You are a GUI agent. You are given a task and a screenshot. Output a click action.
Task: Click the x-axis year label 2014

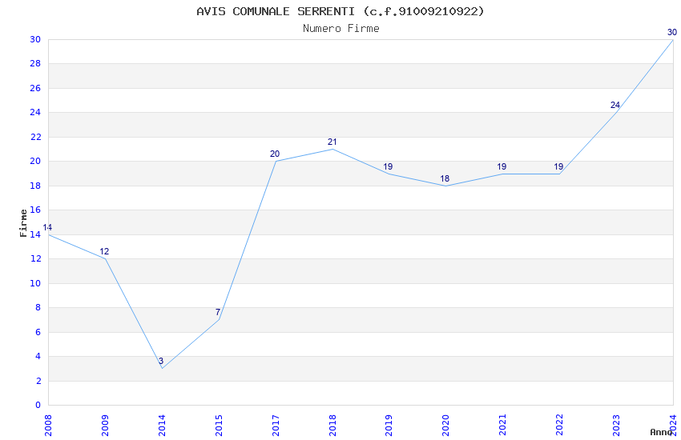pyautogui.click(x=162, y=426)
